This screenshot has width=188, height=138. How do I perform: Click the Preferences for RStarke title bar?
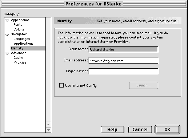click(93, 4)
